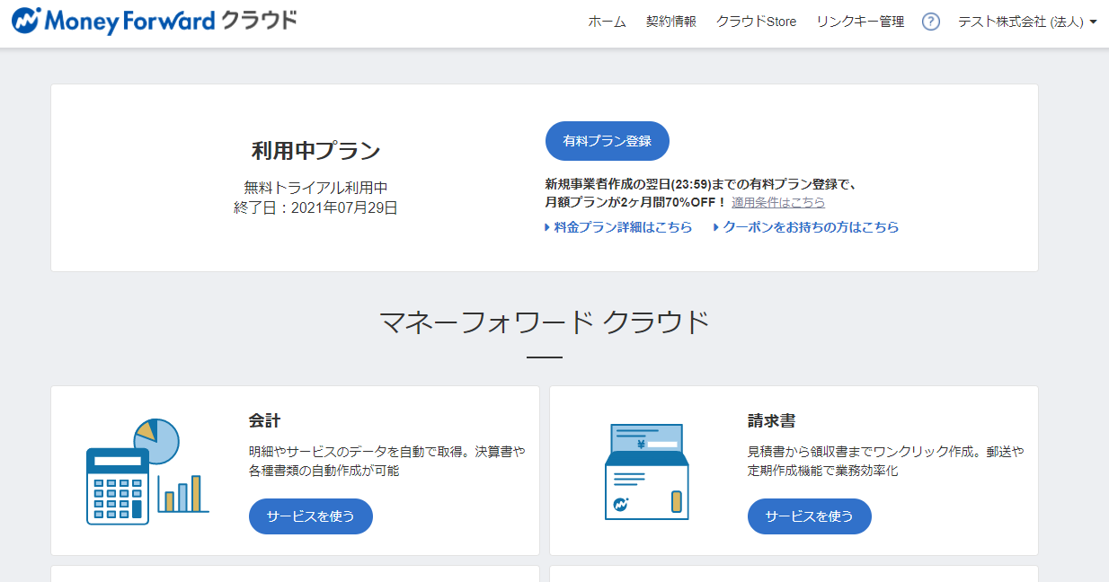Click the 有料プラン登録 button
The image size is (1109, 582).
(608, 141)
